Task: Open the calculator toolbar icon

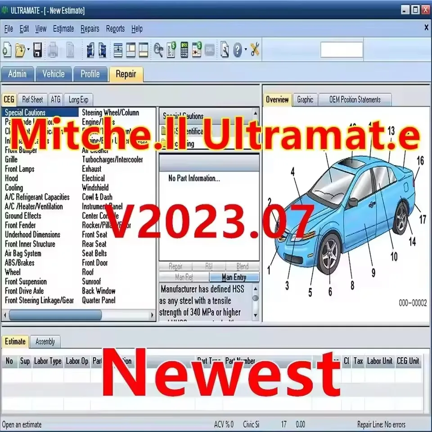Action: click(184, 50)
